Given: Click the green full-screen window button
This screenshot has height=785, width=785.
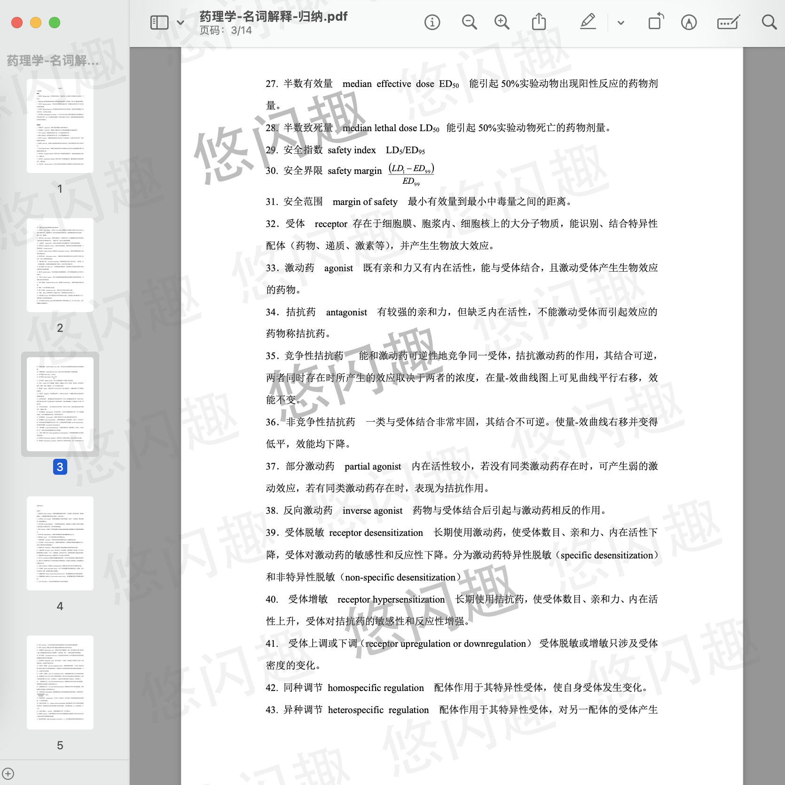Looking at the screenshot, I should point(55,23).
